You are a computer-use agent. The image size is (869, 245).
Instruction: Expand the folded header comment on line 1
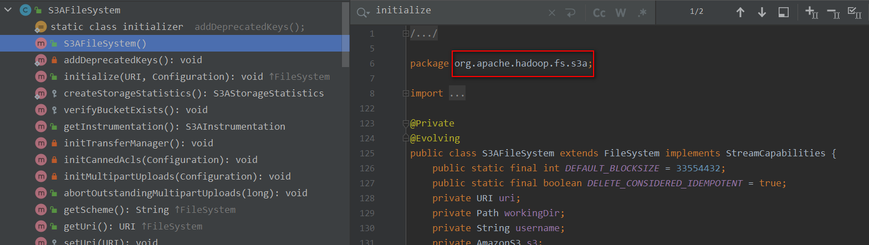406,34
